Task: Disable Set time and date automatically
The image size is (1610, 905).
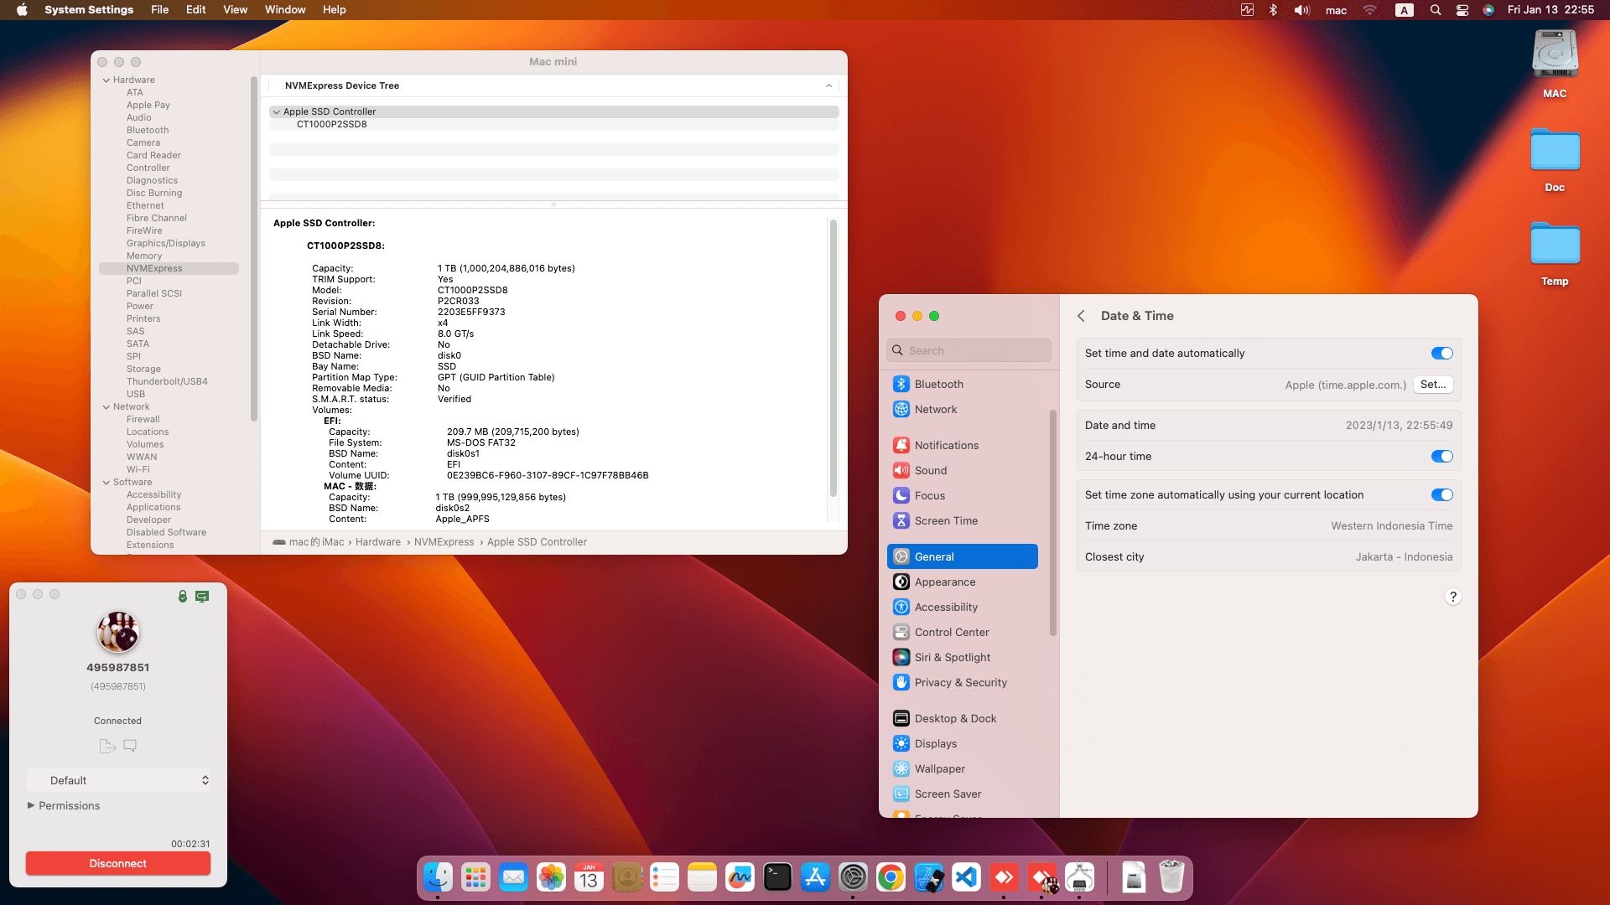Action: (x=1441, y=353)
